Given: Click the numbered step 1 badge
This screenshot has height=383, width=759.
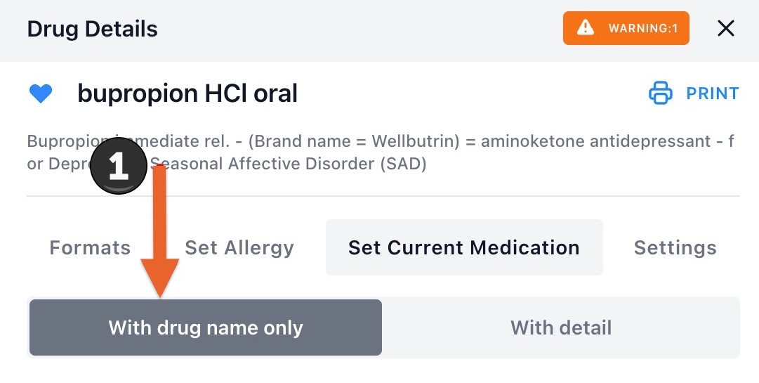Looking at the screenshot, I should (x=119, y=166).
